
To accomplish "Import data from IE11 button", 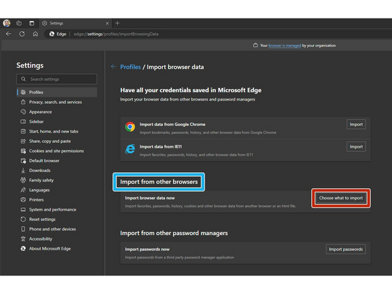I will (x=356, y=146).
